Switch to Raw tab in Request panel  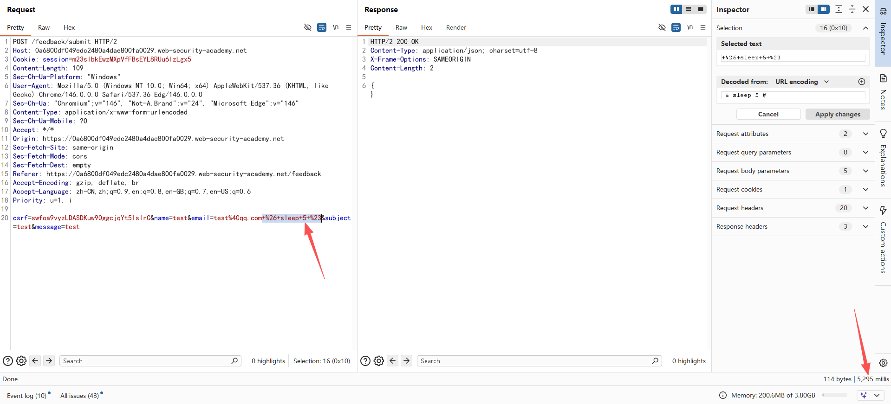44,27
